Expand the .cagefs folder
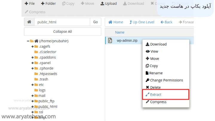This screenshot has height=121, width=215. pos(33,46)
